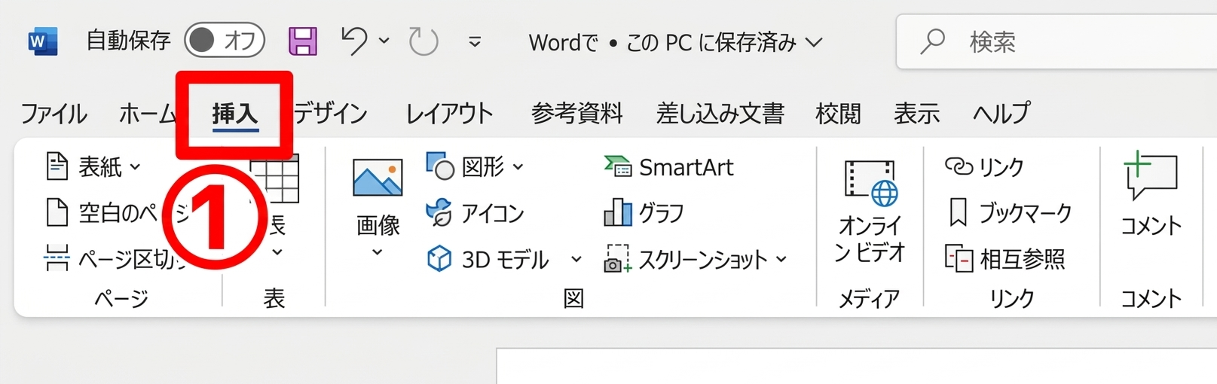Click the Undo arrow icon

pyautogui.click(x=354, y=41)
